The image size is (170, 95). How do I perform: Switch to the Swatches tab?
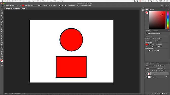tap(152, 9)
